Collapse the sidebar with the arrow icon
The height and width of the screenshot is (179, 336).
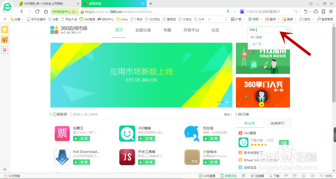tap(5, 19)
